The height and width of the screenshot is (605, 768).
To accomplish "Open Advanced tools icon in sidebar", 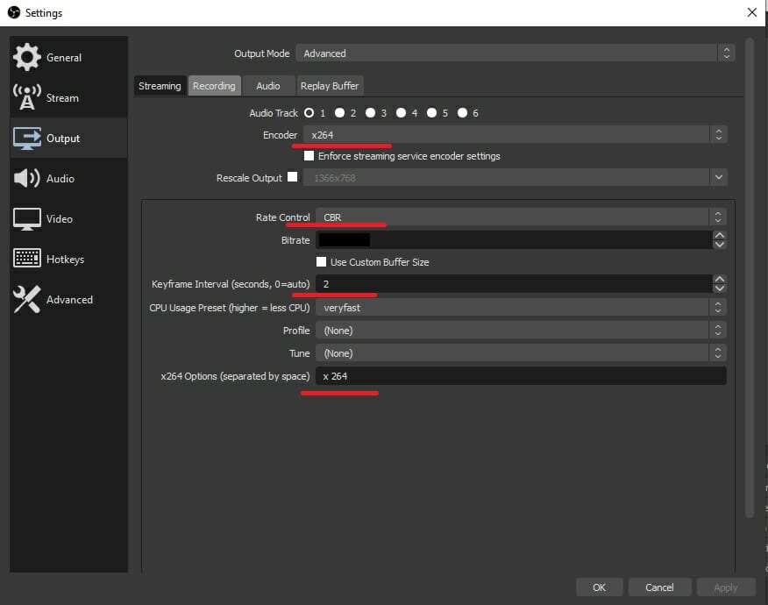I will pyautogui.click(x=27, y=299).
